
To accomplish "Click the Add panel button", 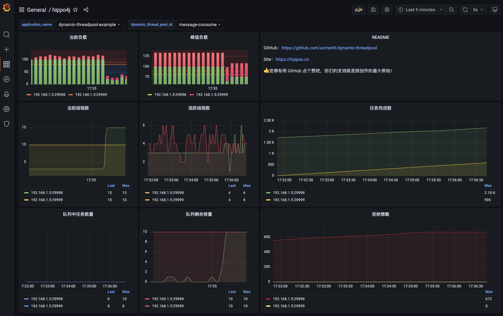I will point(359,10).
